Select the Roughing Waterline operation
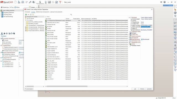Image resolution: width=177 pixels, height=99 pixels. point(9,12)
